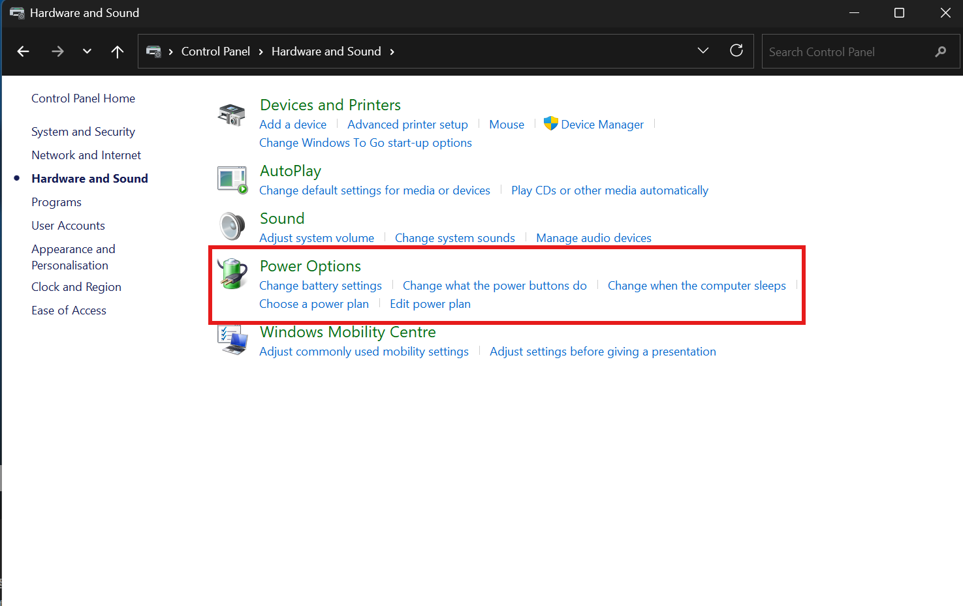Click Adjust settings before giving a presentation
Screen dimensions: 963x606
pyautogui.click(x=603, y=352)
